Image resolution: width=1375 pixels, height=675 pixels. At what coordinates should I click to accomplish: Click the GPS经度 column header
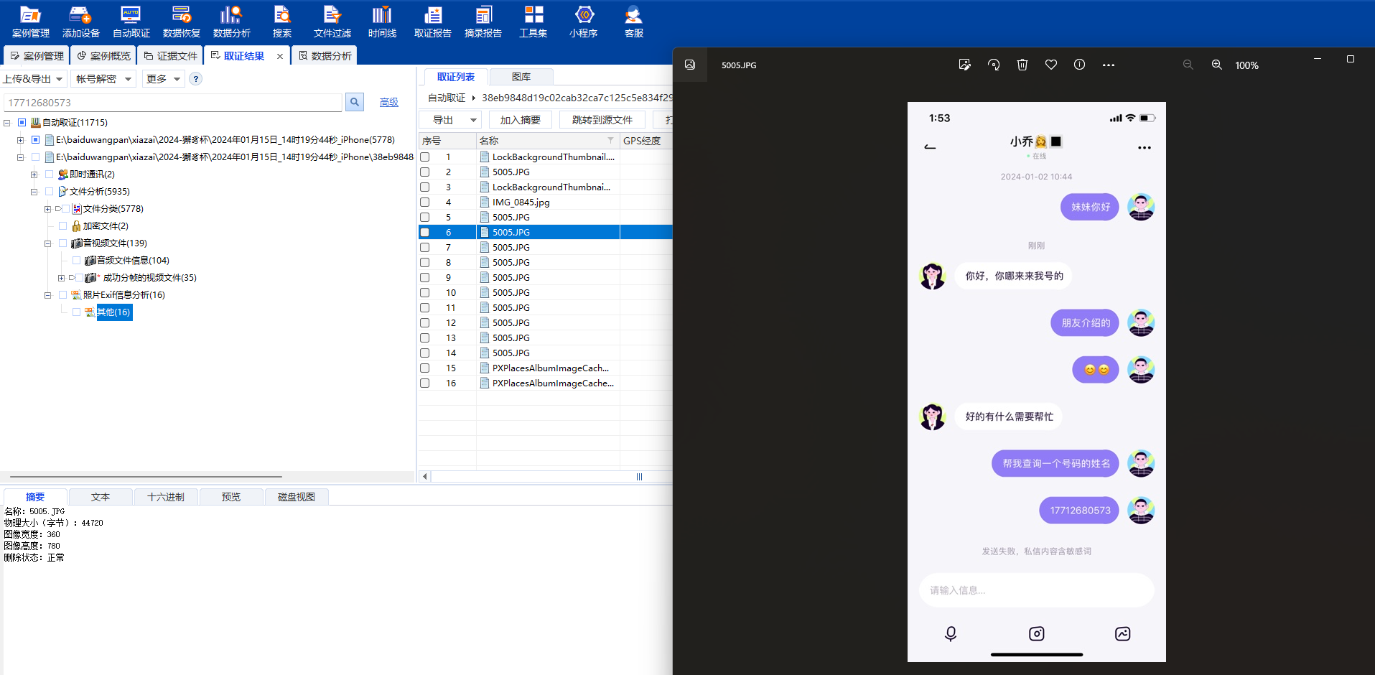tap(645, 141)
